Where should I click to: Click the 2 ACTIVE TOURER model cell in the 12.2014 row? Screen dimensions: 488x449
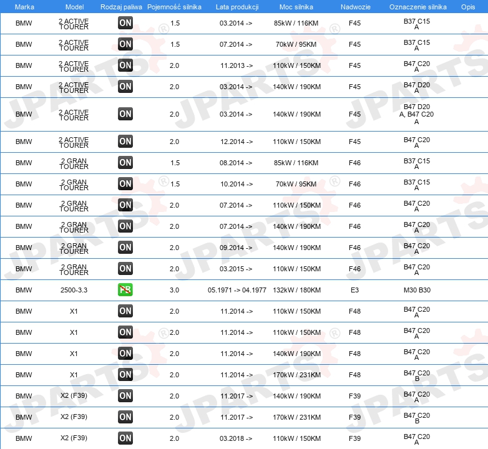coord(74,142)
